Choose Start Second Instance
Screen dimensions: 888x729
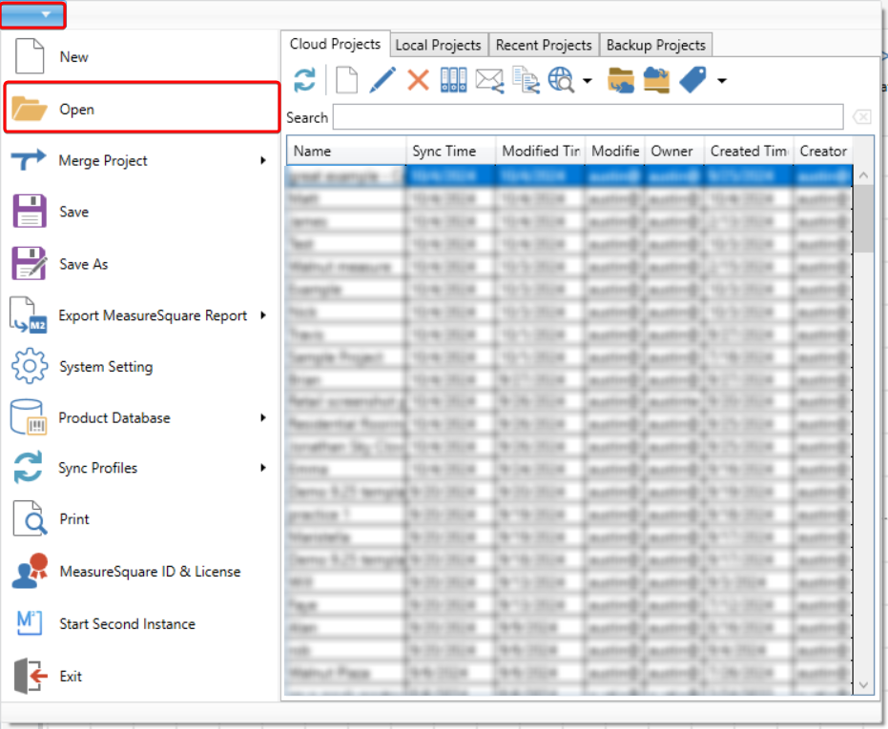(140, 624)
